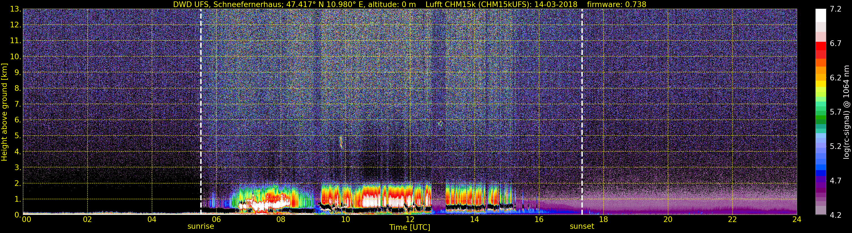Viewport: 852px width, 233px height.
Task: Click the "2." tick on the height axis
Action: (18, 184)
